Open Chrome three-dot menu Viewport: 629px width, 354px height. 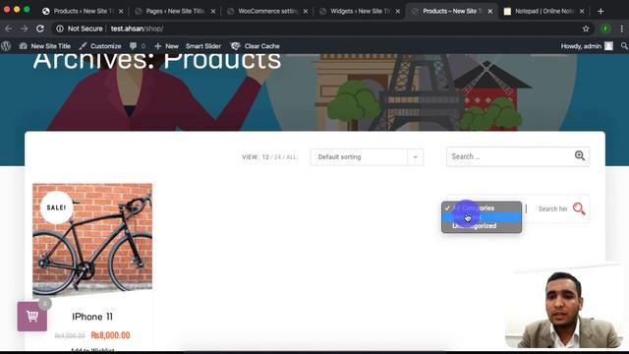click(621, 29)
